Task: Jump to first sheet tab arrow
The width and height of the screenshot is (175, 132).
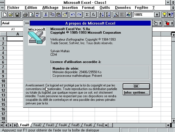Action: point(2,125)
